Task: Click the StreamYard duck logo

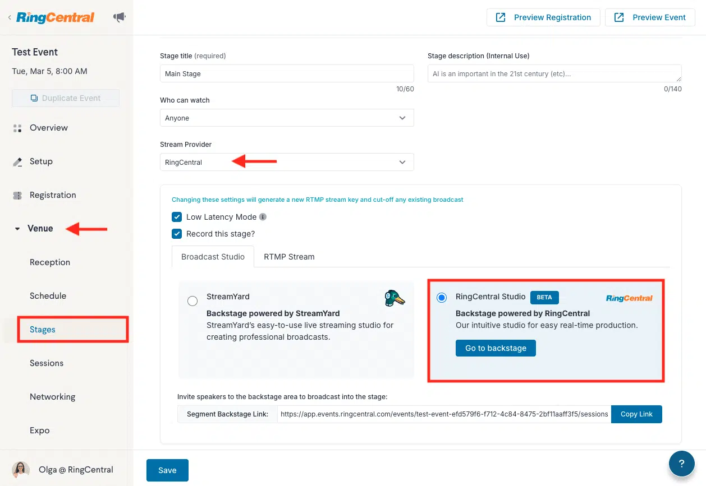Action: coord(395,298)
